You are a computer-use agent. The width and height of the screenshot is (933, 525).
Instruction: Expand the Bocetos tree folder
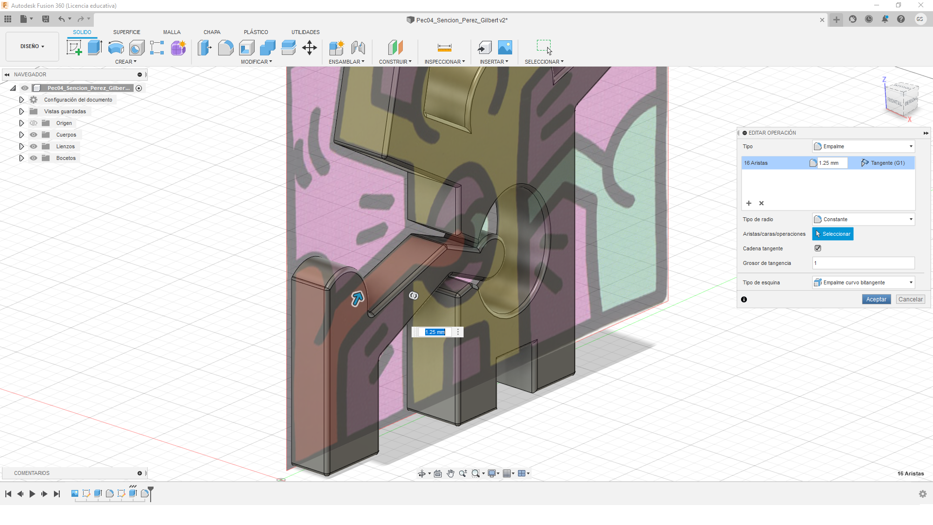pos(21,158)
